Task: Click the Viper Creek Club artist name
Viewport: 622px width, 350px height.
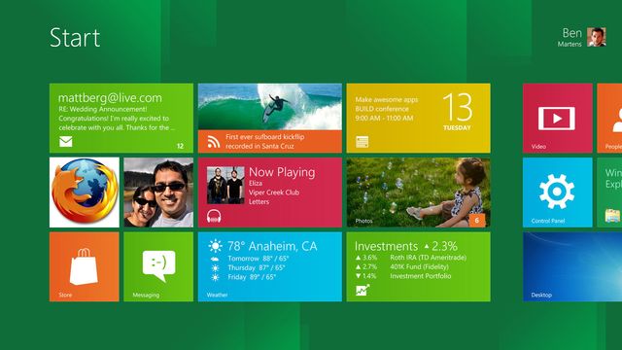Action: [274, 192]
